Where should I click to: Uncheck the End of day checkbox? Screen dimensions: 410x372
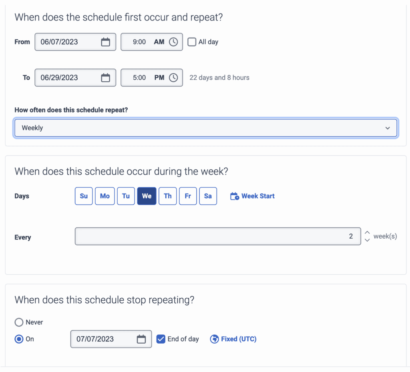coord(161,339)
